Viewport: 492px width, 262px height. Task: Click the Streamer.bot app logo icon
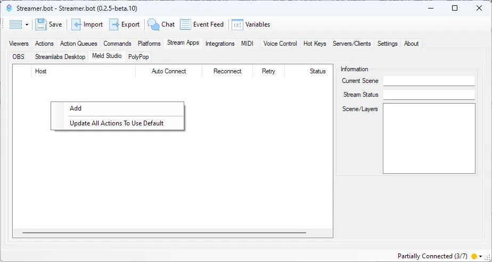[9, 8]
